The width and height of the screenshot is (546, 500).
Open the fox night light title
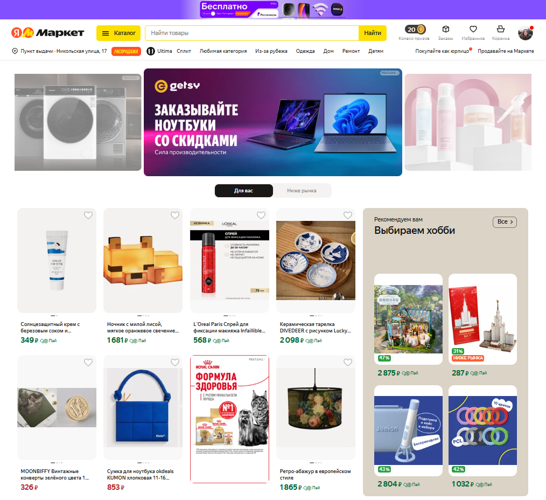[x=143, y=328]
